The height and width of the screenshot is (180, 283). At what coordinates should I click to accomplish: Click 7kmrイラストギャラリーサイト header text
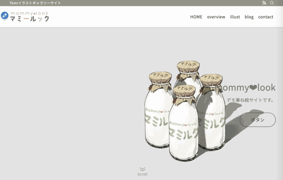pyautogui.click(x=35, y=3)
